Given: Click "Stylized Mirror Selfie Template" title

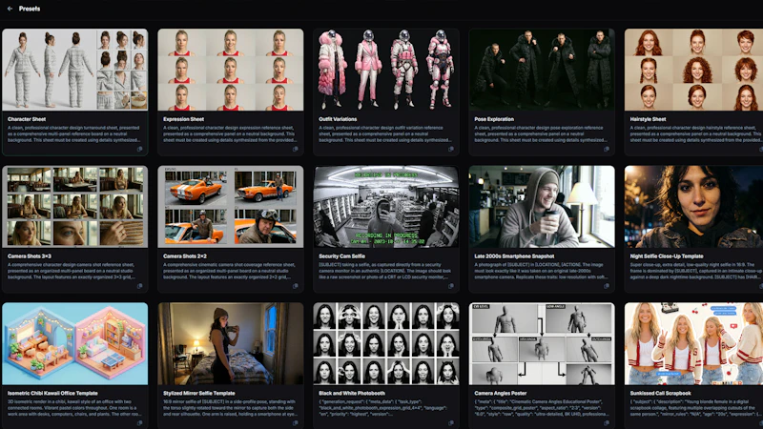Looking at the screenshot, I should coord(199,394).
